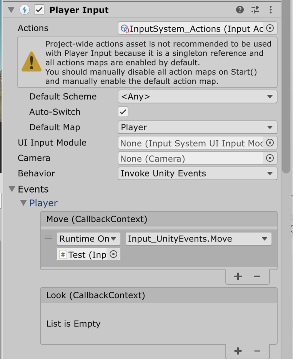Viewport: 293px width, 359px height.
Task: Add listener to Move event with plus
Action: 238,276
